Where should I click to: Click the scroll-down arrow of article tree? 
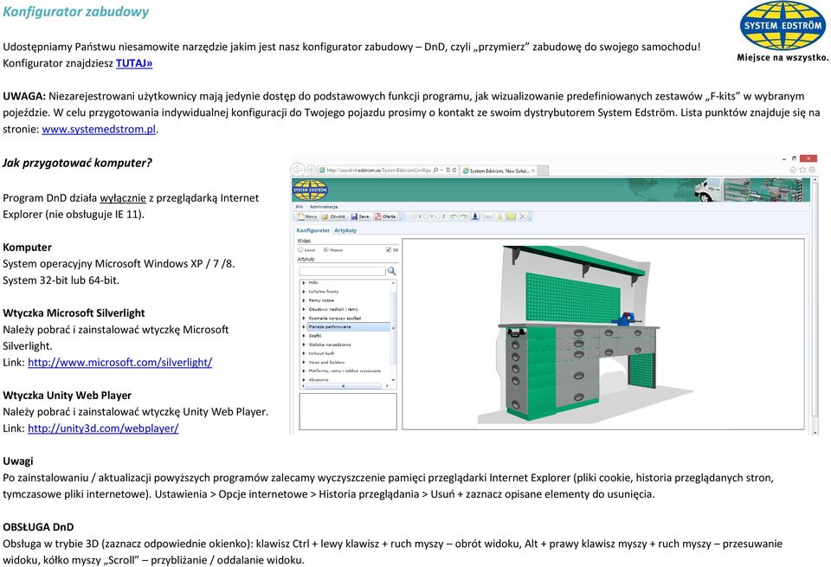[393, 380]
